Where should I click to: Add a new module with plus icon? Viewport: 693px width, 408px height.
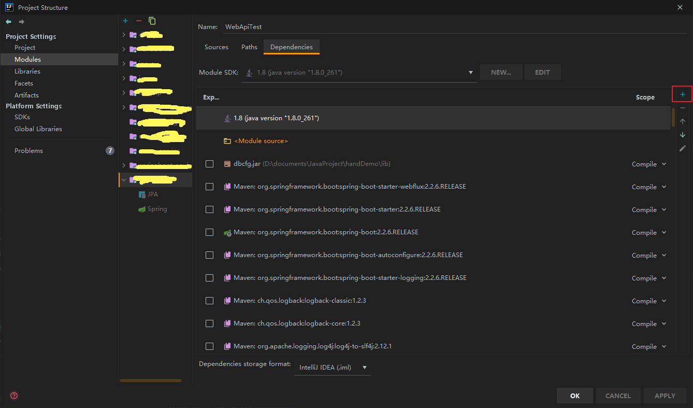point(125,21)
